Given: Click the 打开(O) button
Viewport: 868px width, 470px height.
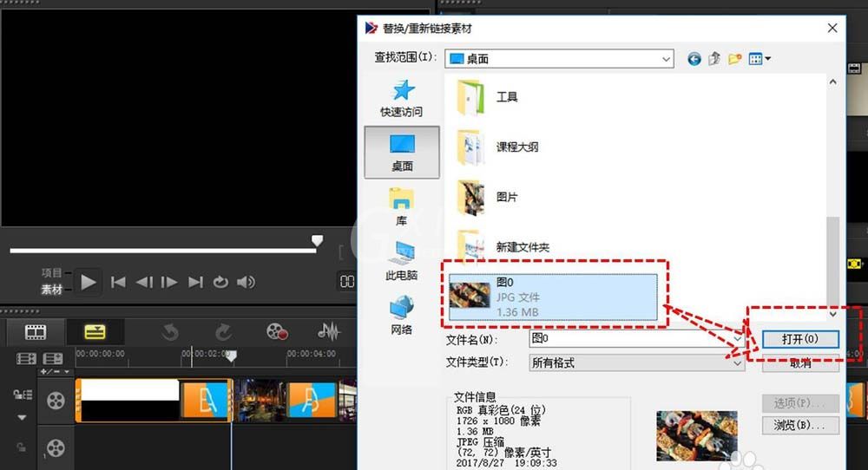Looking at the screenshot, I should tap(800, 338).
